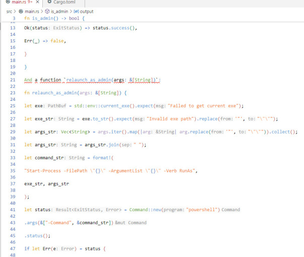Click join call on line 31
This screenshot has height=257, width=304.
pos(114,145)
